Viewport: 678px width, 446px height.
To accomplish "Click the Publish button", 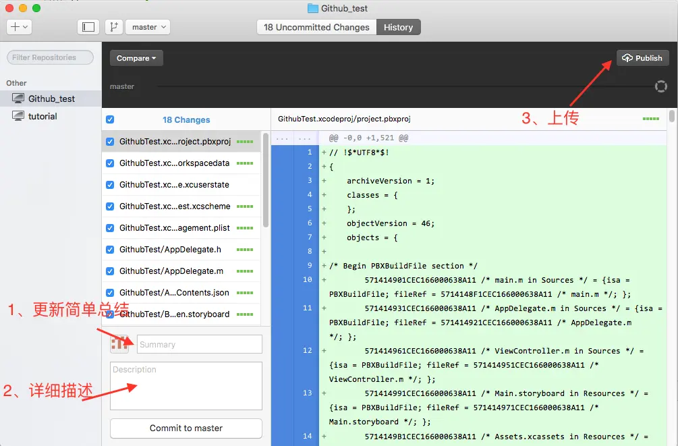I will pyautogui.click(x=642, y=58).
